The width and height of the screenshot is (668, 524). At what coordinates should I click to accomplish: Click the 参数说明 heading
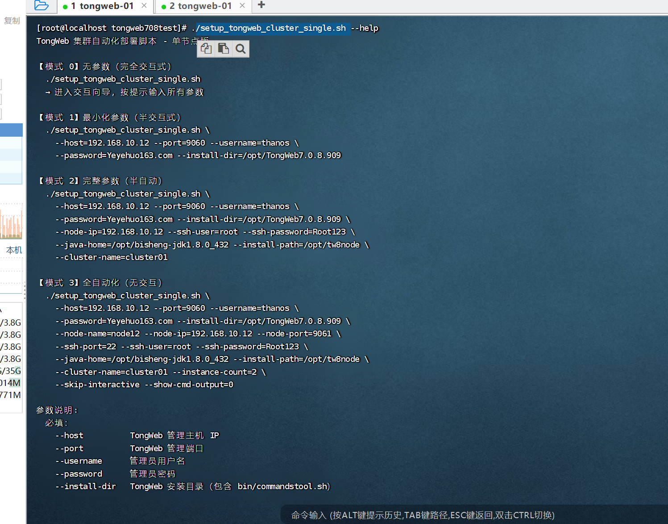point(57,410)
